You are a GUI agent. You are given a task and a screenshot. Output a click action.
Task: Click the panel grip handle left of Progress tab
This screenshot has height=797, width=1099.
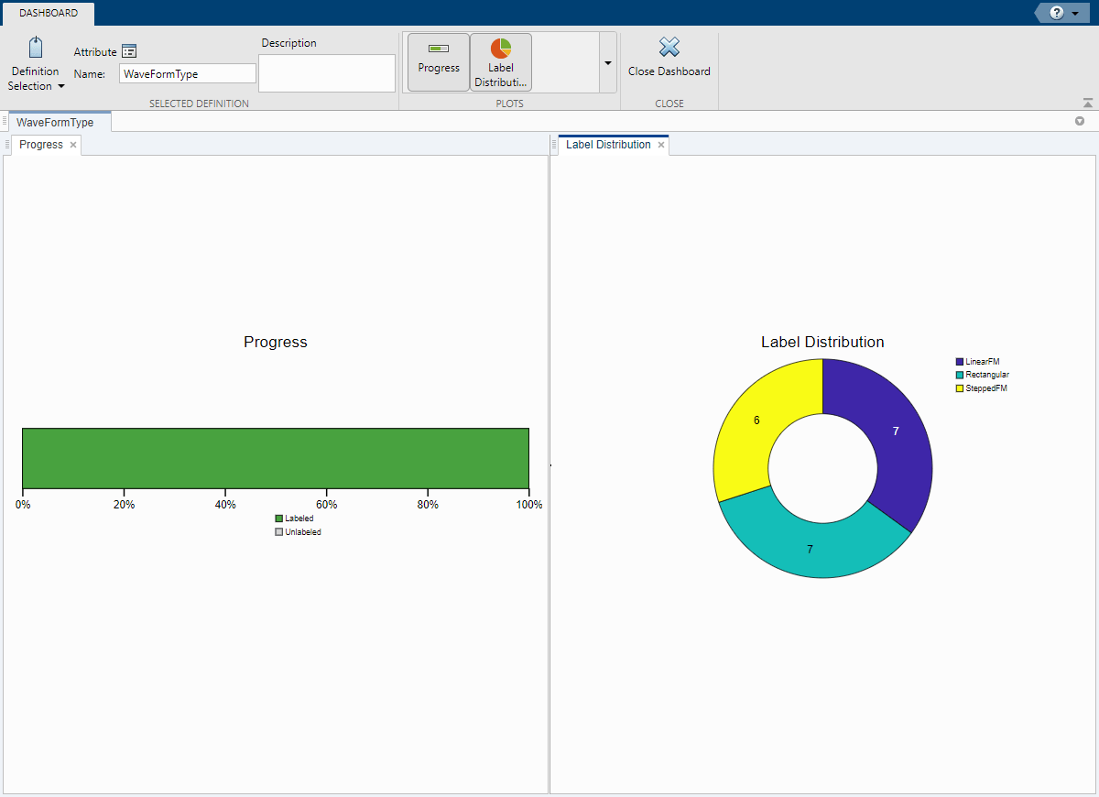(x=5, y=145)
